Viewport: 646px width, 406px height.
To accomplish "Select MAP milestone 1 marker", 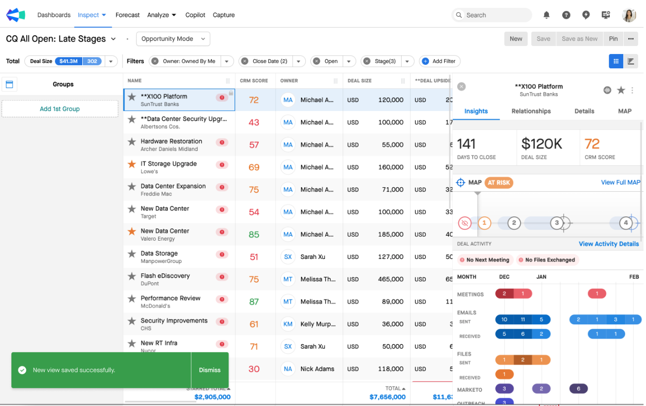I will [484, 223].
